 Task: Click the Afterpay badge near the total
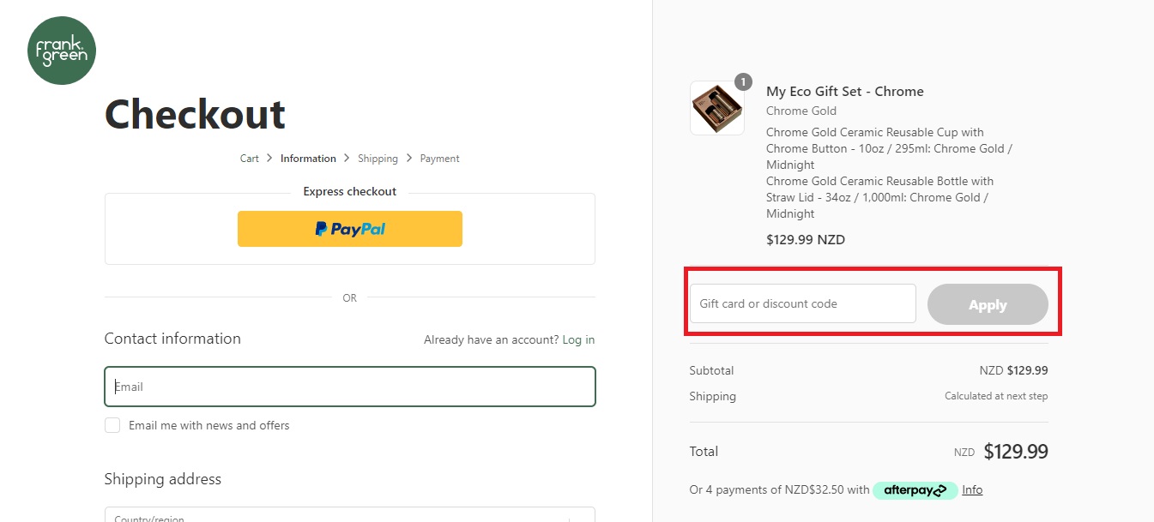(x=915, y=489)
